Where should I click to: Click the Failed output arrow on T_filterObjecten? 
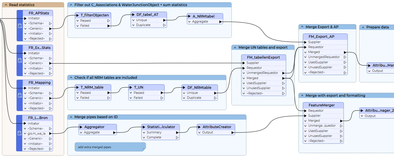click(x=109, y=26)
